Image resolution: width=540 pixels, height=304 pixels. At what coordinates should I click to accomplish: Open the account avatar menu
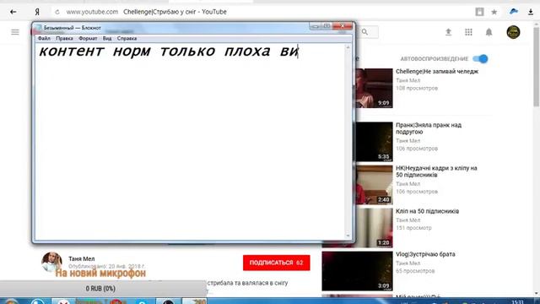(x=513, y=32)
